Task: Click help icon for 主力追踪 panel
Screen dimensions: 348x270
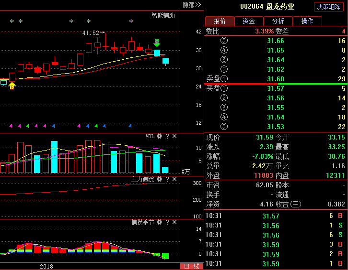Action: point(167,179)
